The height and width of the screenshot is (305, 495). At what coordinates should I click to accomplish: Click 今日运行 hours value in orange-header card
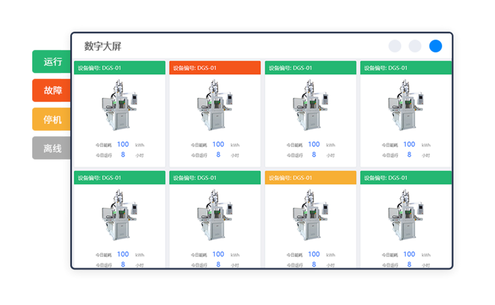click(x=218, y=155)
